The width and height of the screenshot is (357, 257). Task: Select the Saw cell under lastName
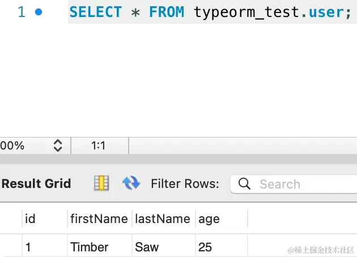point(147,247)
